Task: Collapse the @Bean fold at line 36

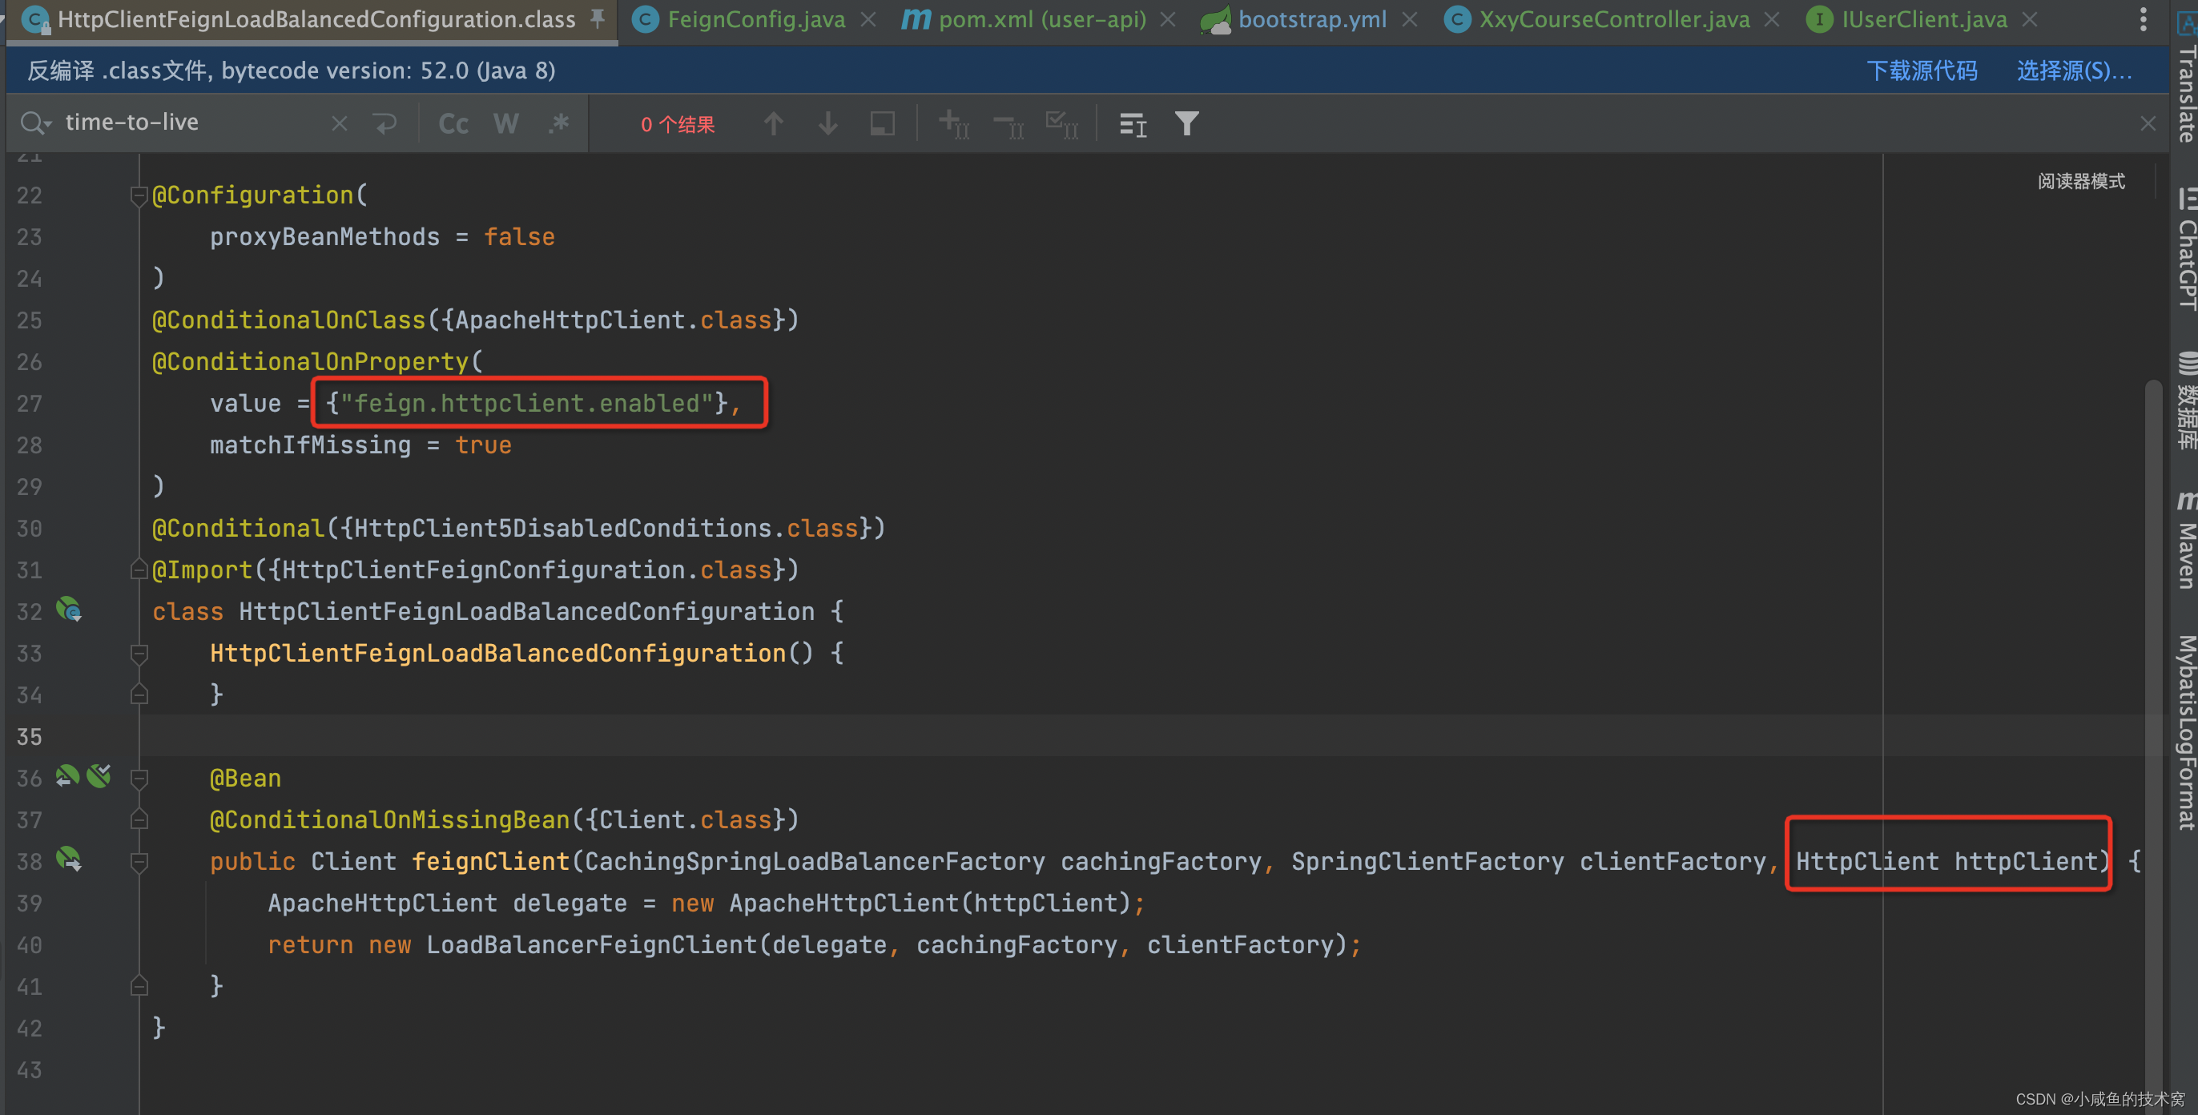Action: pos(139,778)
